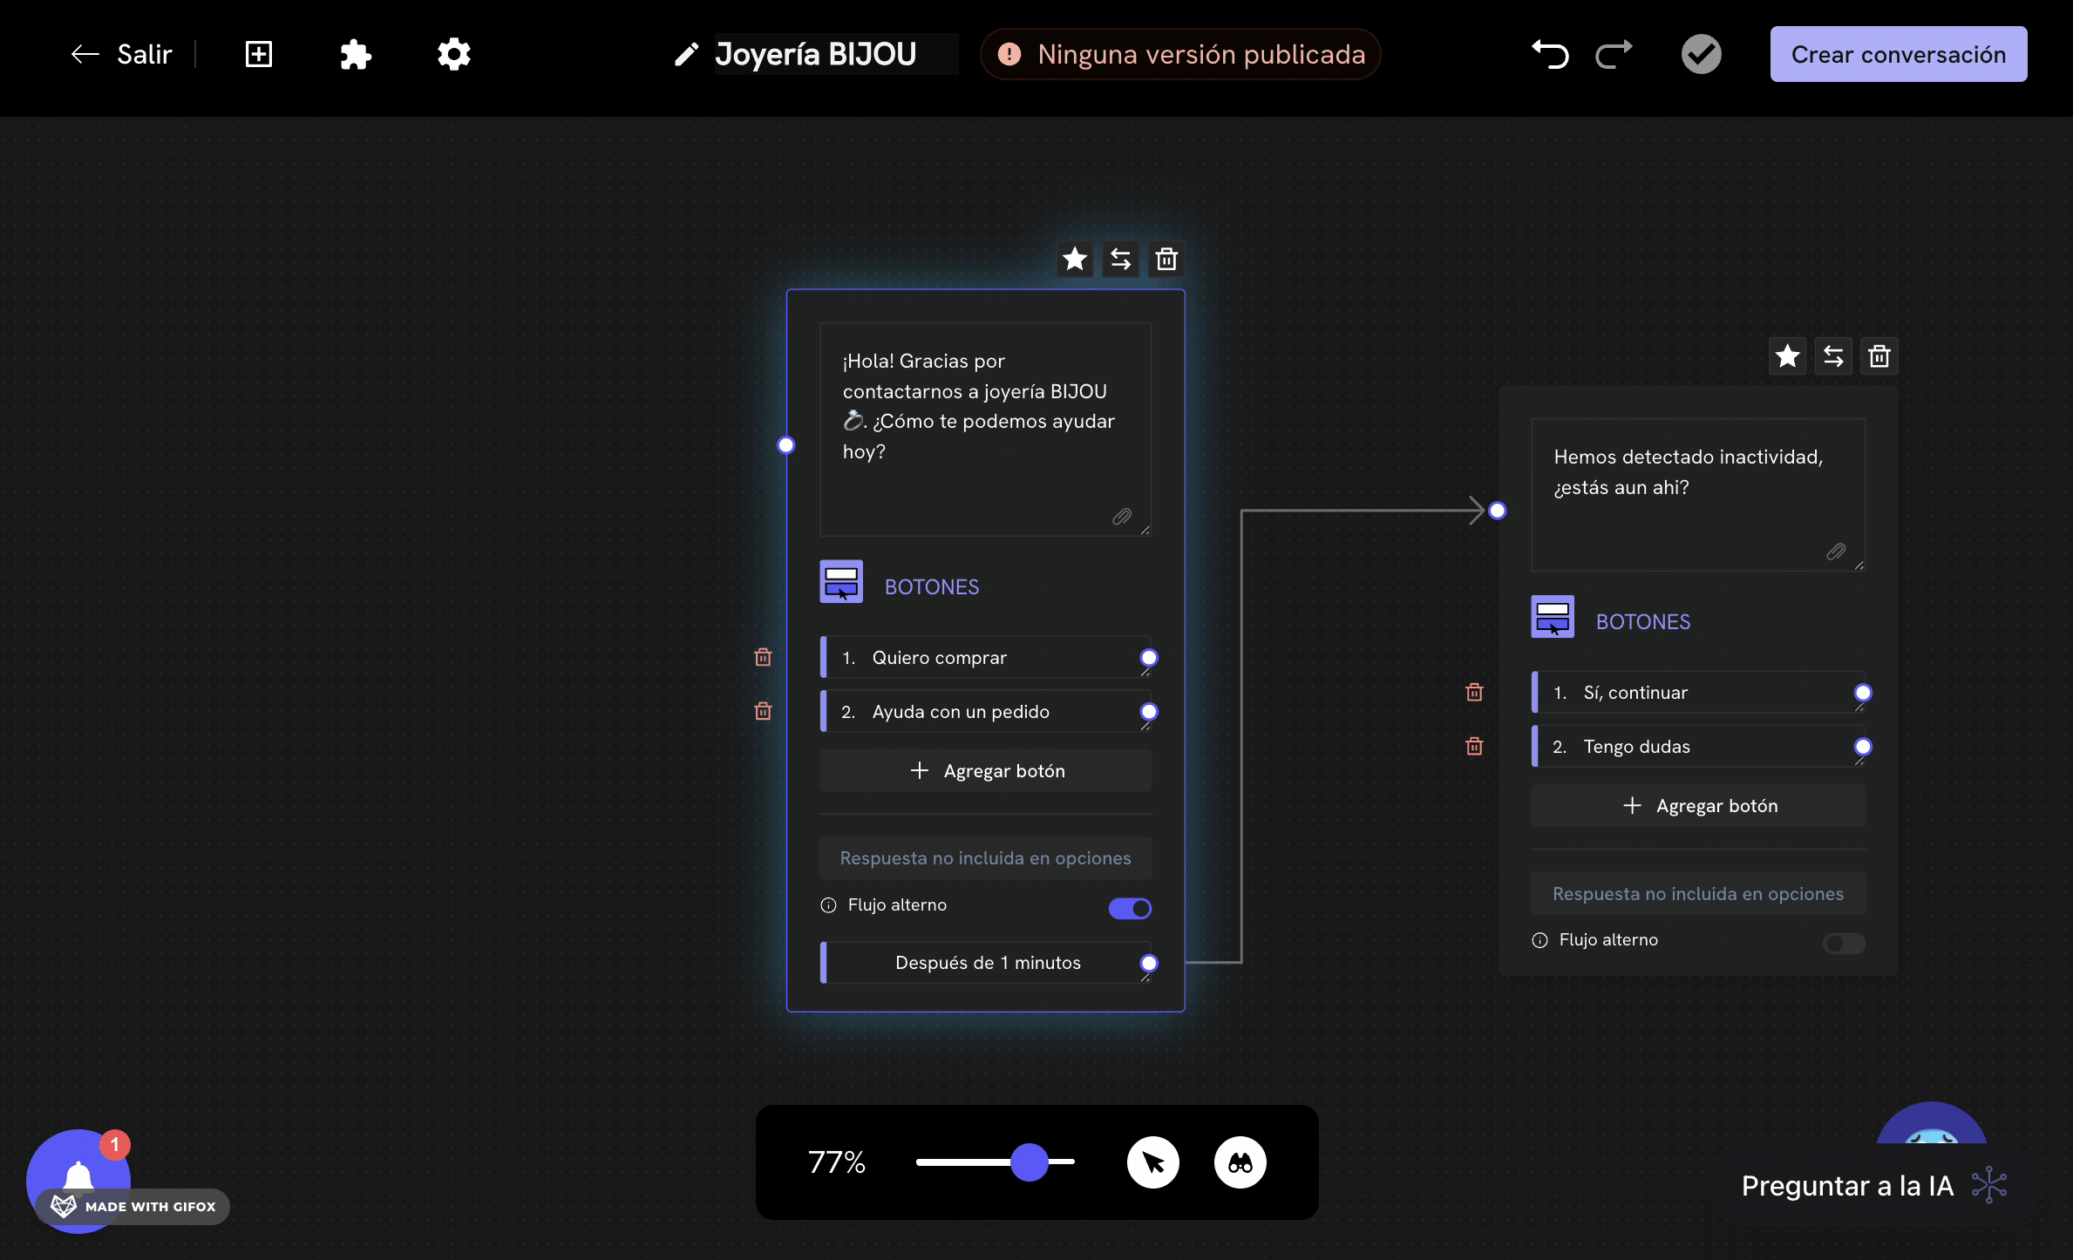The width and height of the screenshot is (2073, 1260).
Task: Click the redo arrow icon
Action: 1614,54
